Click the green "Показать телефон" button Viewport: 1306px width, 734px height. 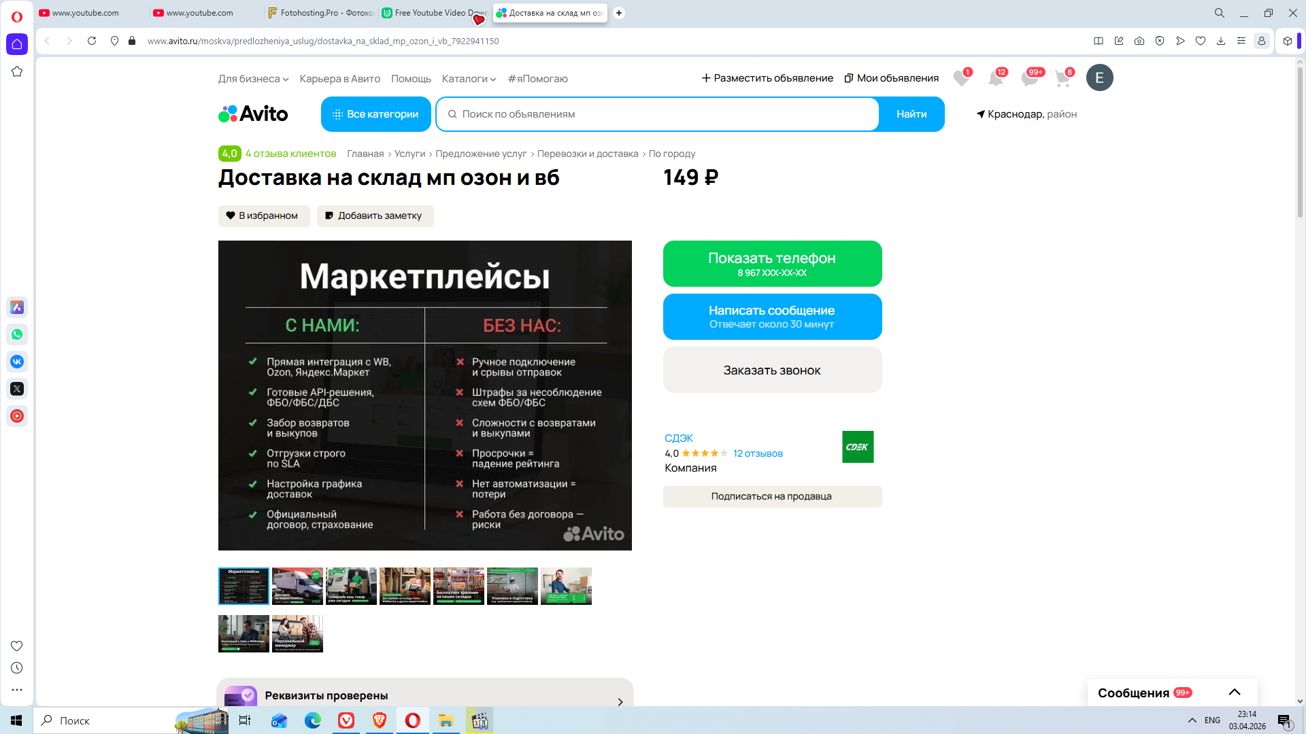(x=772, y=264)
